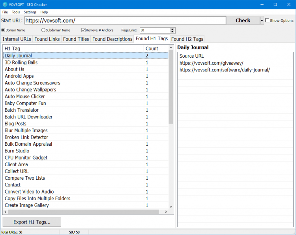Image resolution: width=296 pixels, height=235 pixels.
Task: Click the Total URLs: 50 status entry
Action: pyautogui.click(x=11, y=232)
